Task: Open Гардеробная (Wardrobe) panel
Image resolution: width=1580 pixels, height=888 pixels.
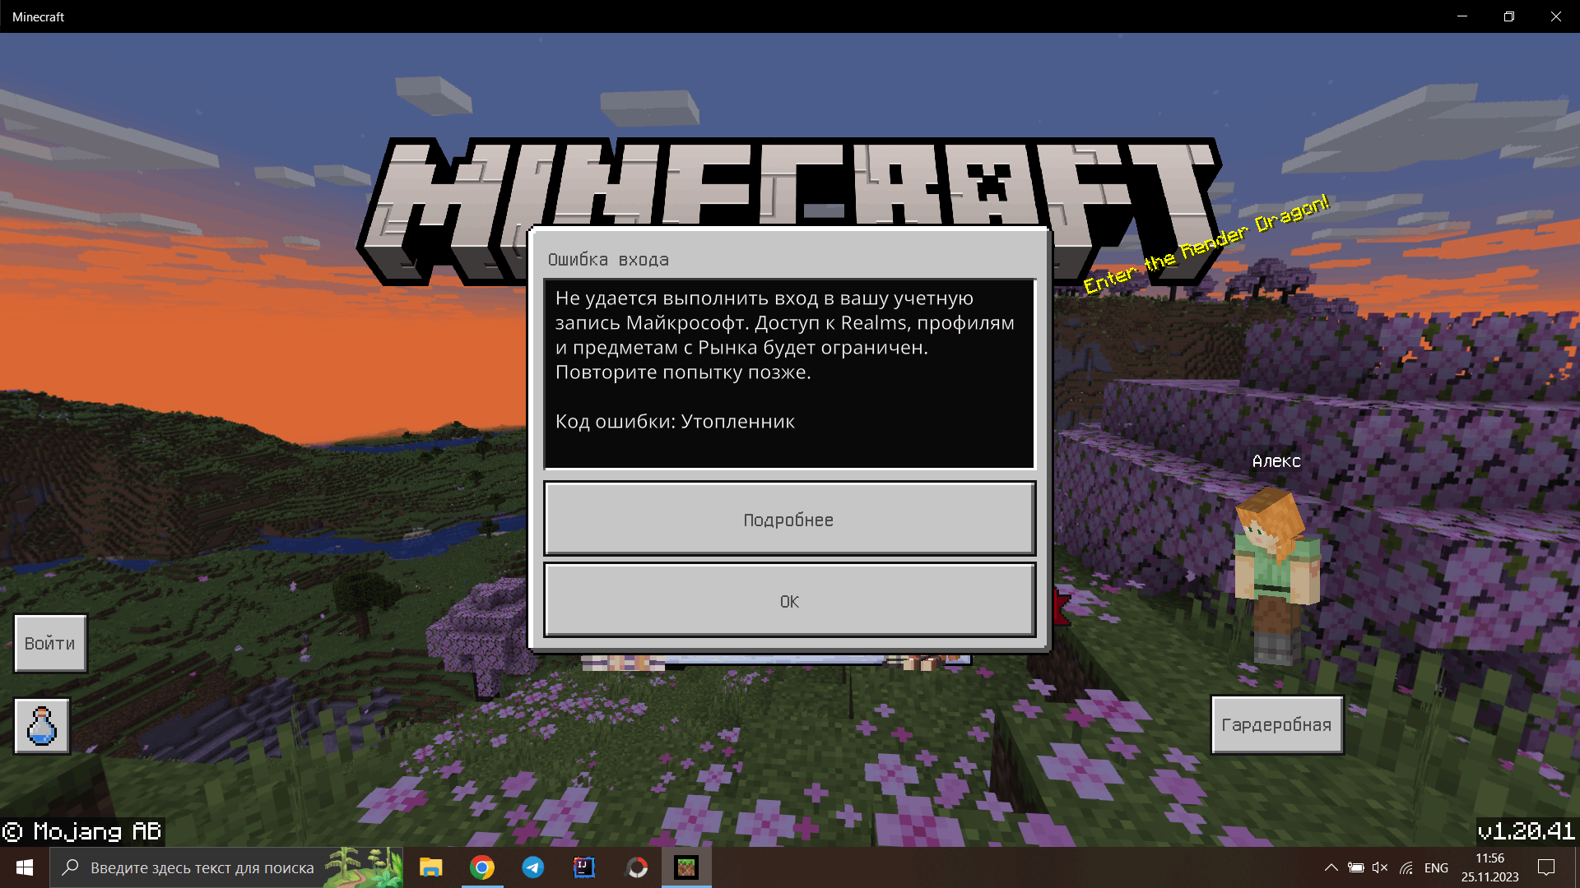Action: [1275, 724]
